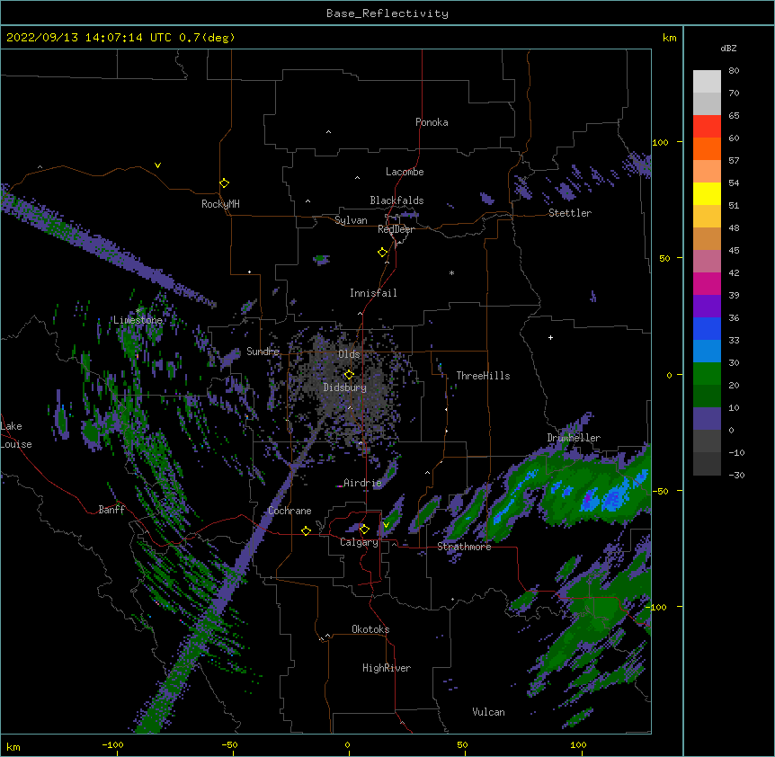Click the Limestone map label
Viewport: 775px width, 757px height.
click(138, 320)
